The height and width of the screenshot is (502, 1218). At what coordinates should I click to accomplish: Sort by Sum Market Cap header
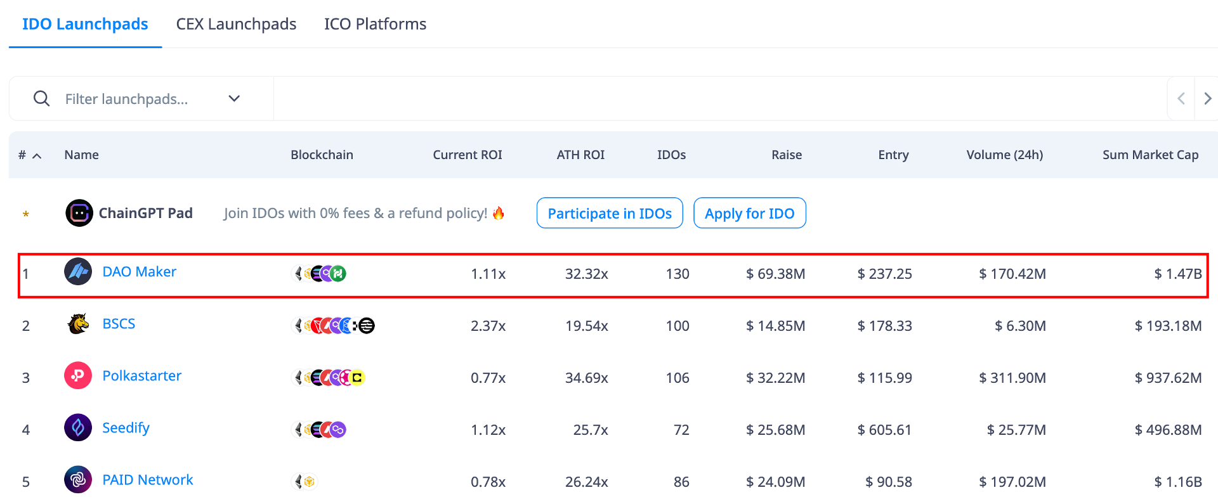pyautogui.click(x=1151, y=155)
